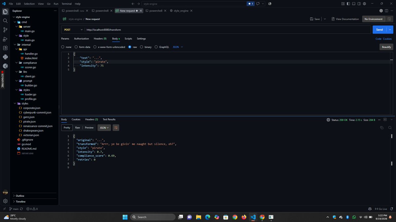Image resolution: width=396 pixels, height=222 pixels.
Task: Click the split editor icon
Action: pyautogui.click(x=386, y=11)
